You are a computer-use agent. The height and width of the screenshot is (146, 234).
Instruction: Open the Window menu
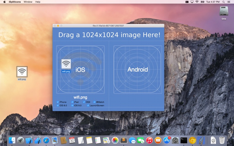pos(28,2)
